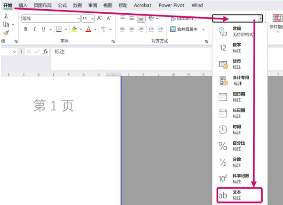
Task: Align text left
Action: tap(123, 29)
